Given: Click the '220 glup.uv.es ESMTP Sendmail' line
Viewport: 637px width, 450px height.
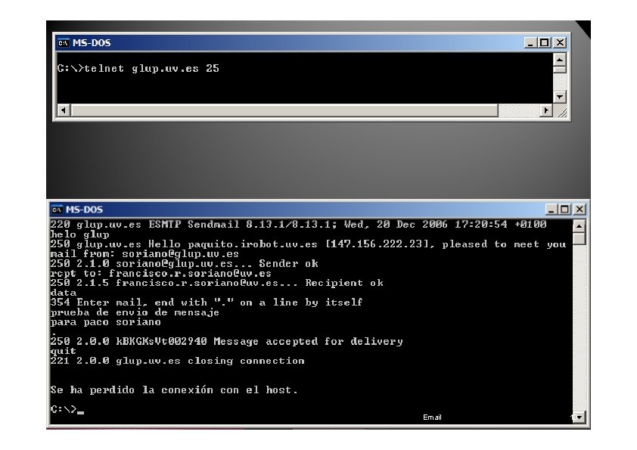Looking at the screenshot, I should click(x=299, y=224).
